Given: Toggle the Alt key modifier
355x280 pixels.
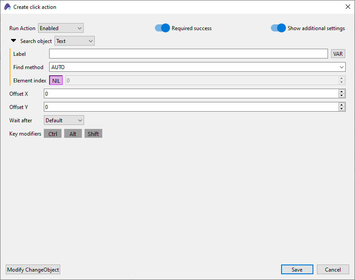Looking at the screenshot, I should pos(73,134).
